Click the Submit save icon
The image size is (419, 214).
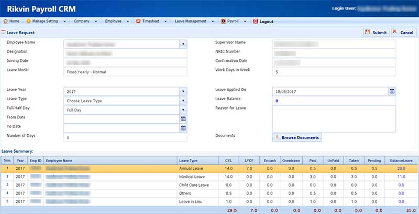click(368, 32)
